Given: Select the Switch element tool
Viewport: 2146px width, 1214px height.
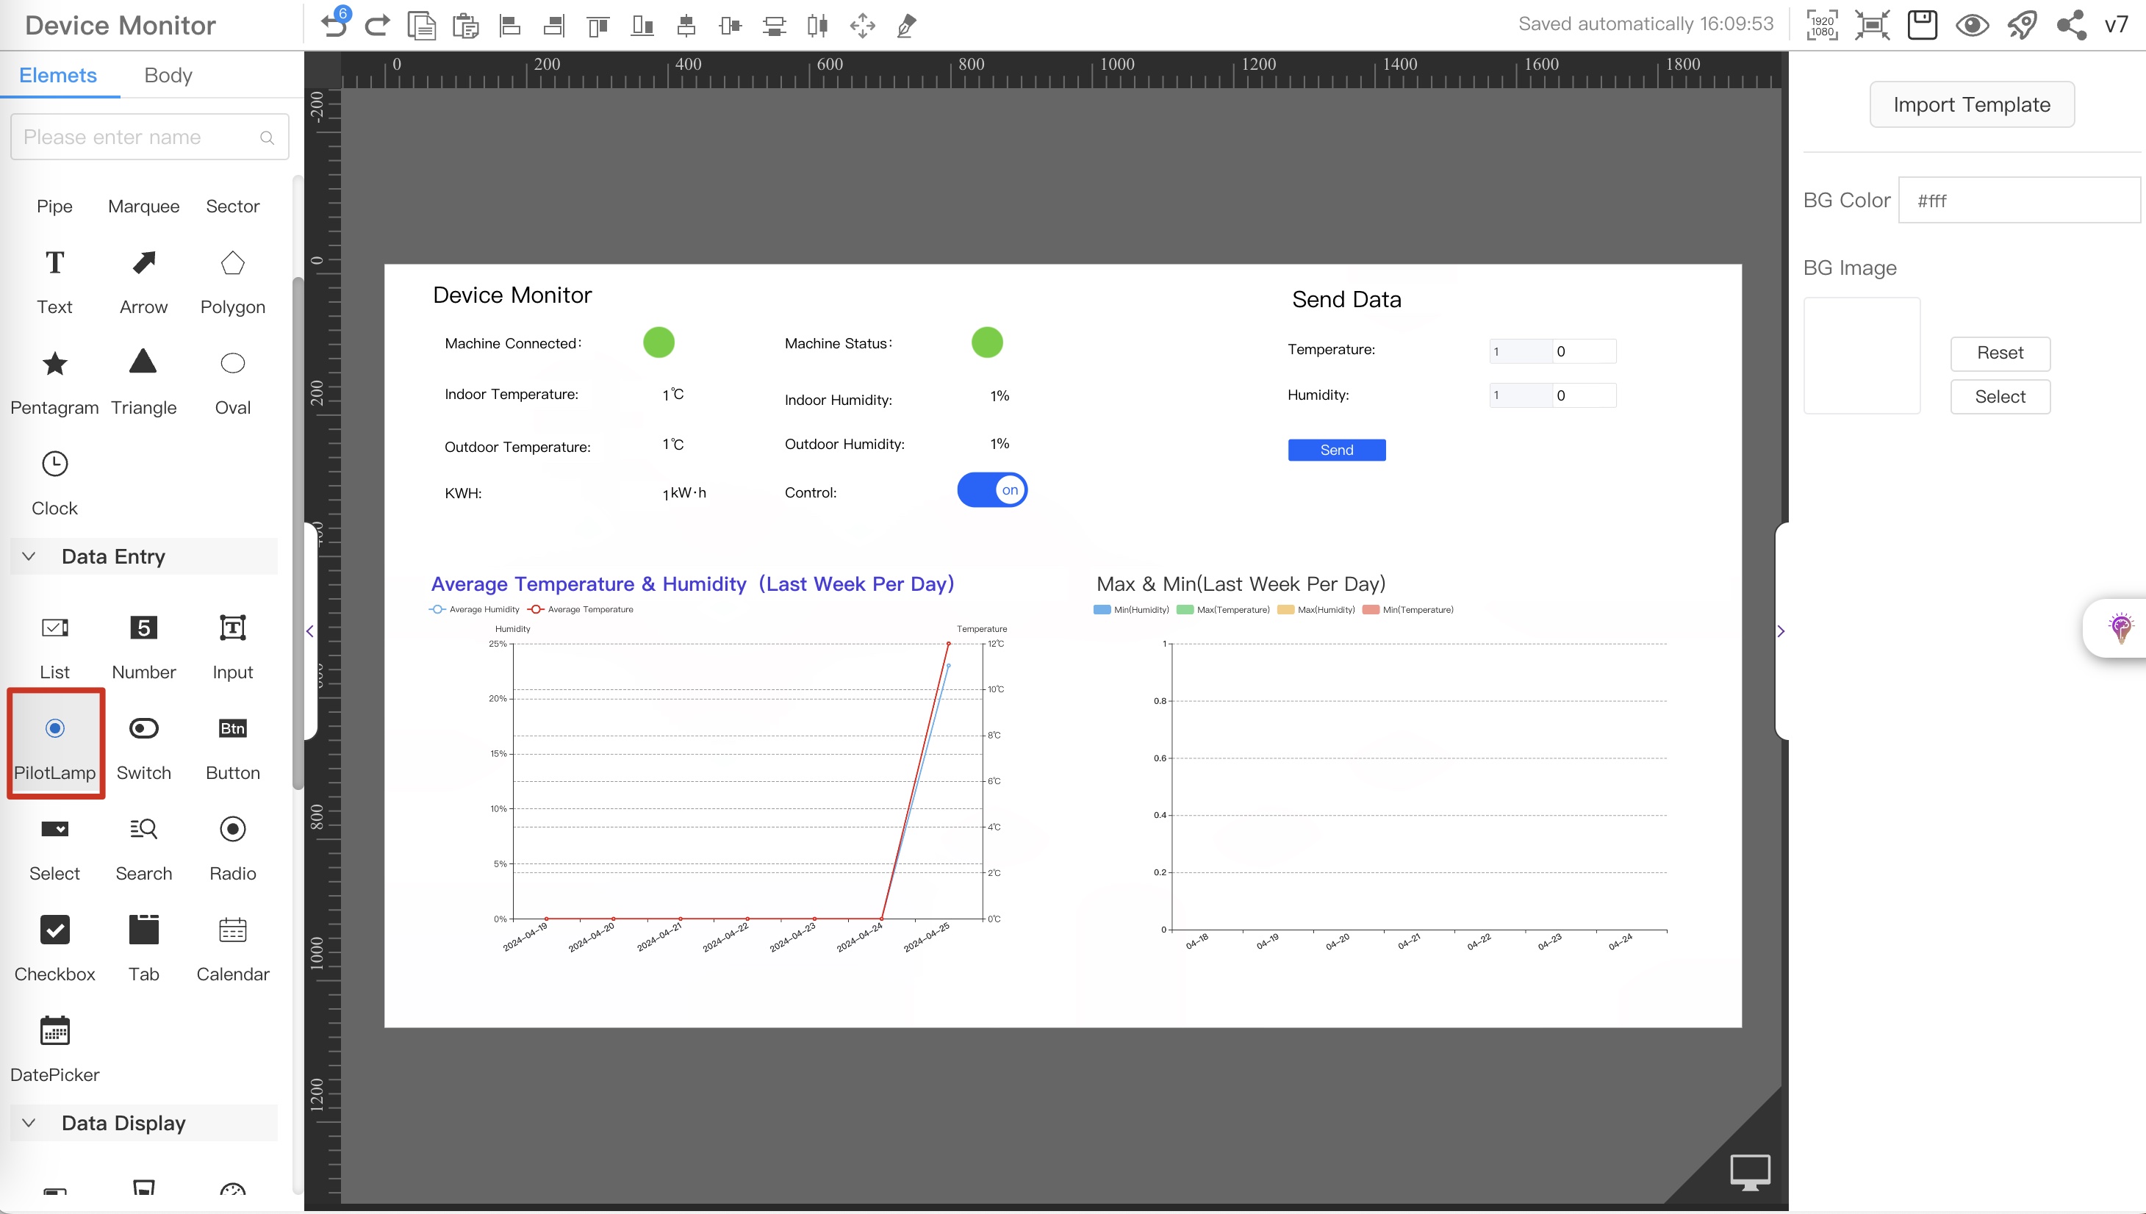Looking at the screenshot, I should tap(143, 745).
